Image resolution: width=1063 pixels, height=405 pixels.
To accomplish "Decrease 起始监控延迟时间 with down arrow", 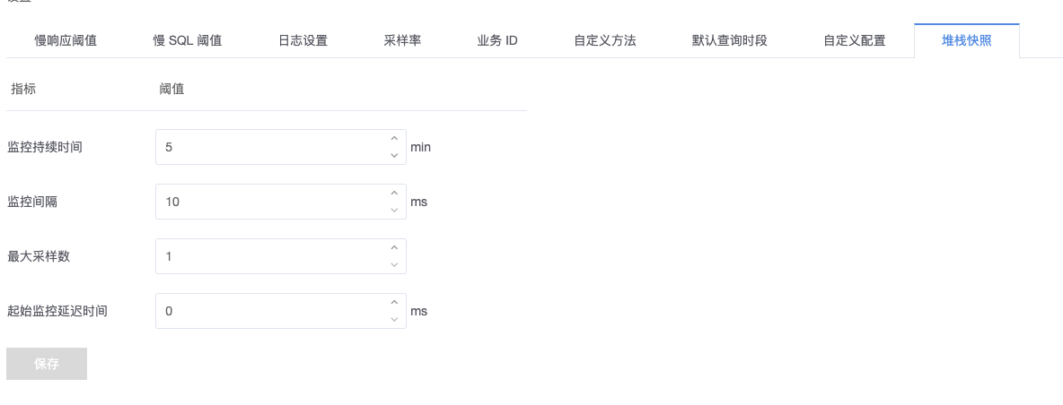I will (x=393, y=320).
